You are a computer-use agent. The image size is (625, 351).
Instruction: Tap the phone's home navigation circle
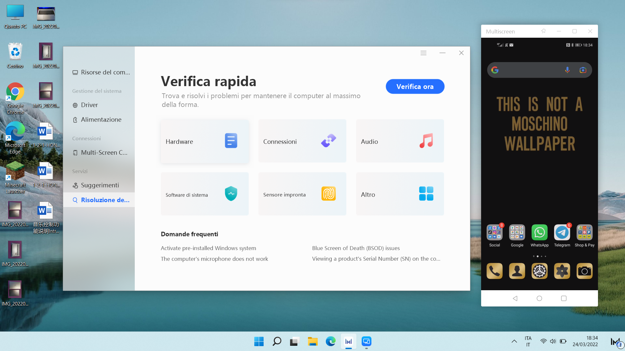point(539,298)
